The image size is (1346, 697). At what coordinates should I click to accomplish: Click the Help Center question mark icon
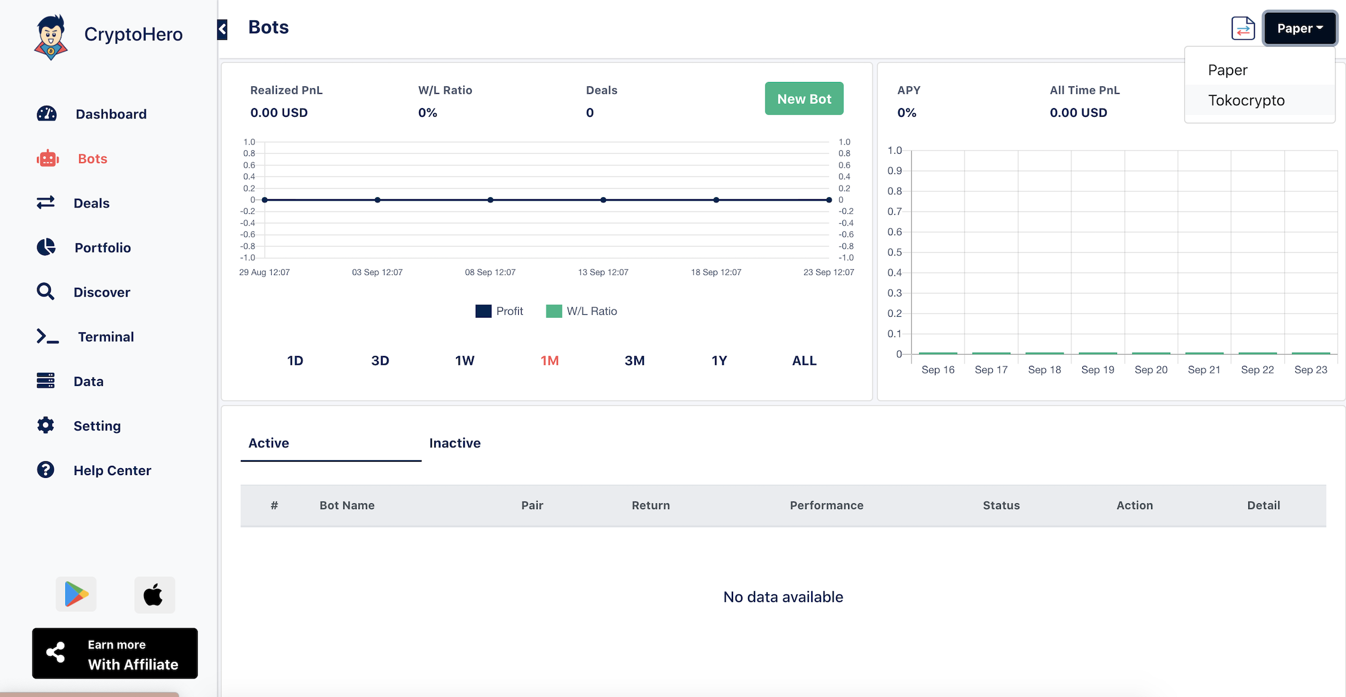coord(46,470)
